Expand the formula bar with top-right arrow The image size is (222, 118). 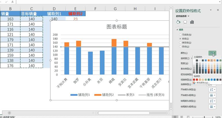(220, 1)
